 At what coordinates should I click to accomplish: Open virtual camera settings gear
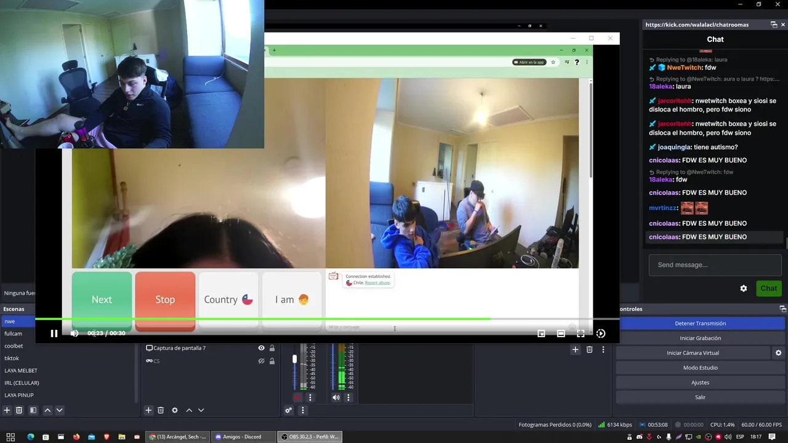point(778,353)
